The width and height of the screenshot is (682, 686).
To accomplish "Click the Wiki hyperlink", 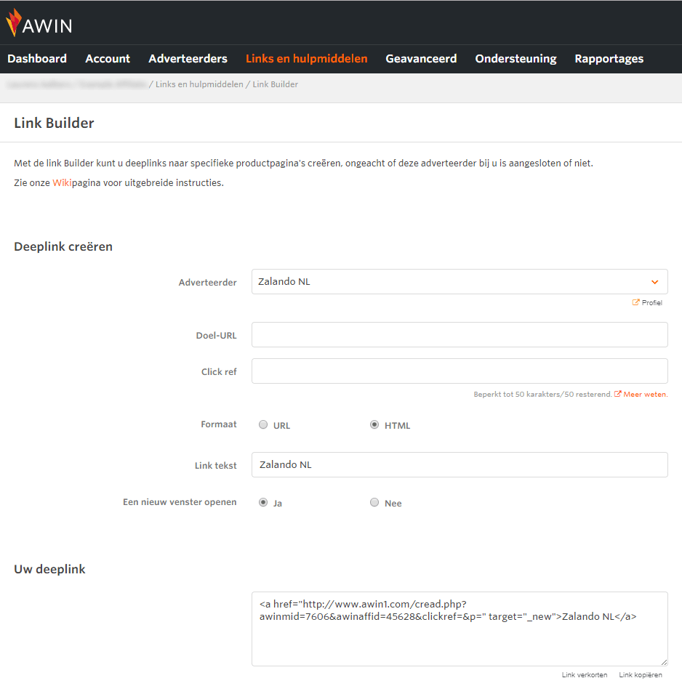I will coord(62,183).
